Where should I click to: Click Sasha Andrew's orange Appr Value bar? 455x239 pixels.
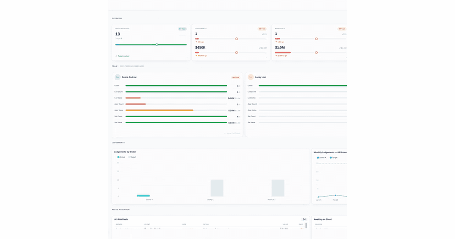coord(159,110)
